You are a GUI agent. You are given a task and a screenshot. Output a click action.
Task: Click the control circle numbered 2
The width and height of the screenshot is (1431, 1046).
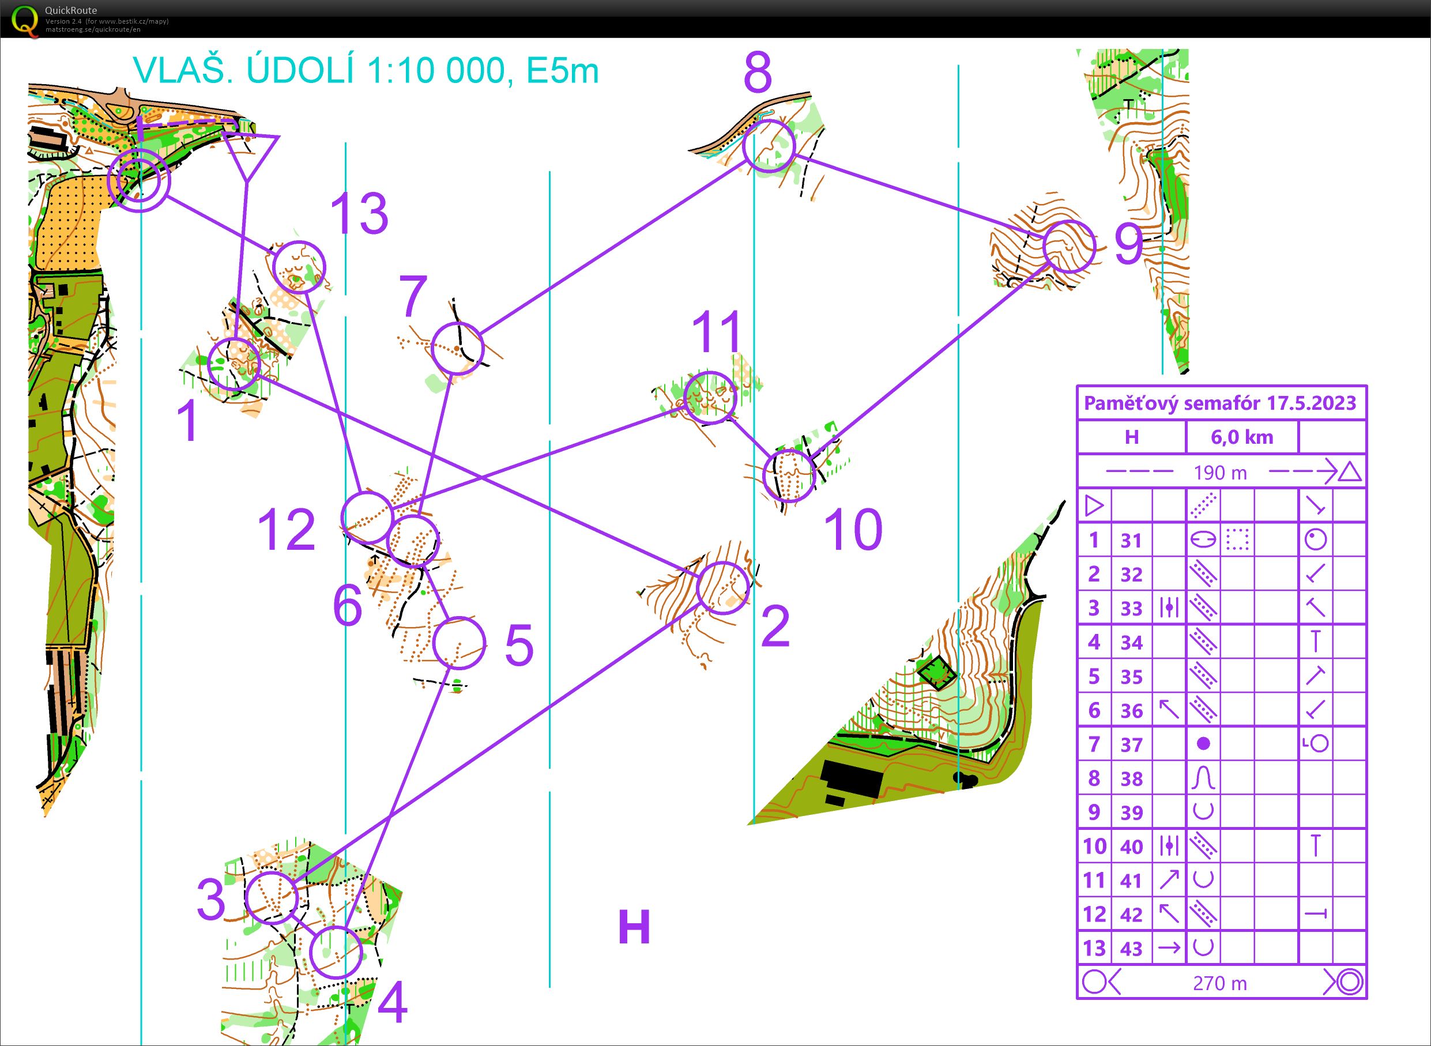tap(723, 588)
